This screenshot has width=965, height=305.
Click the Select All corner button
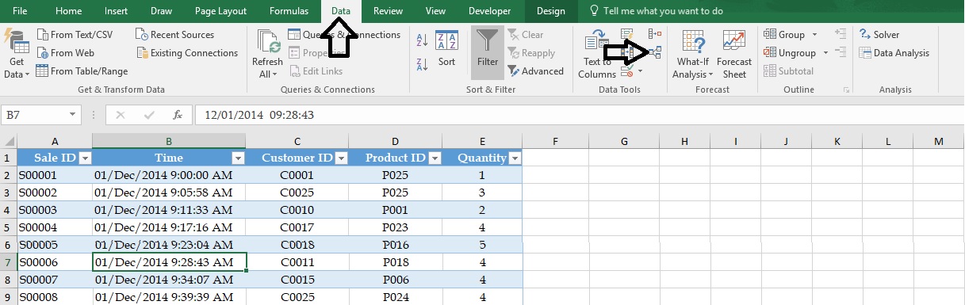click(8, 141)
